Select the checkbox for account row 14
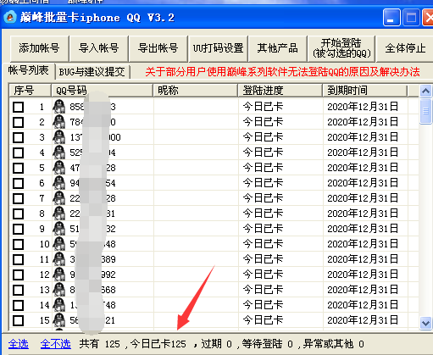This screenshot has width=433, height=355. click(x=19, y=305)
